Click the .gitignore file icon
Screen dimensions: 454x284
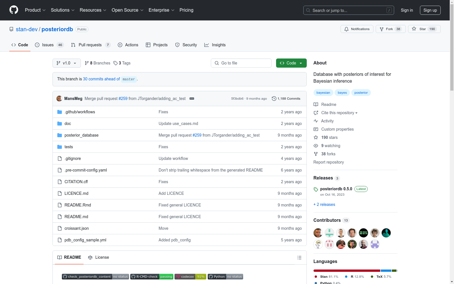click(x=60, y=158)
